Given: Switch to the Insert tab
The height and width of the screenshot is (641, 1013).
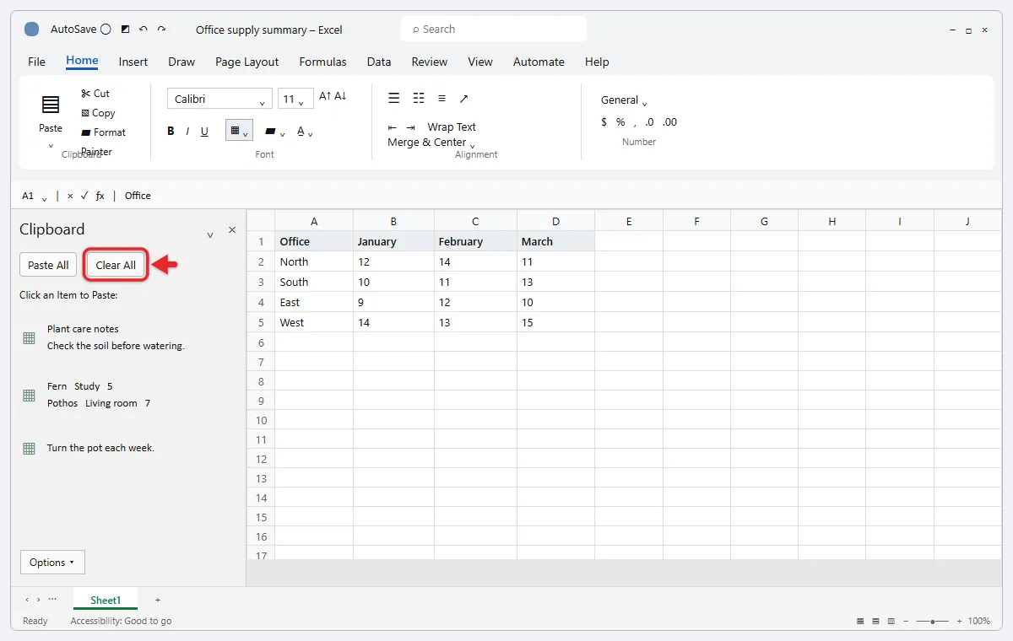Looking at the screenshot, I should point(133,62).
